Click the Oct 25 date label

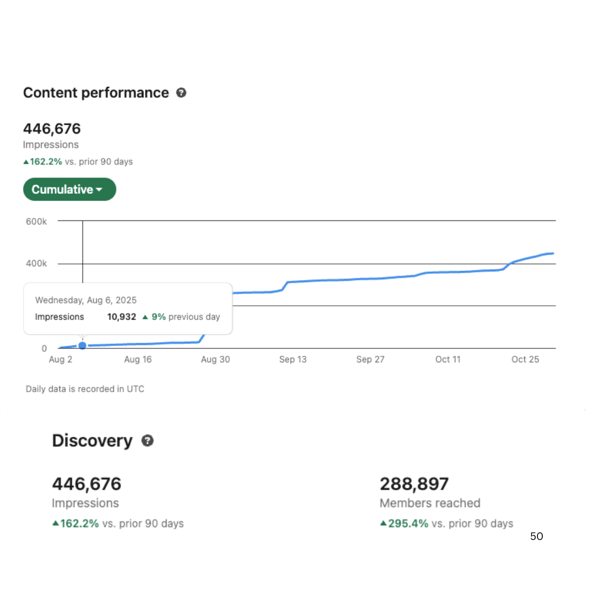coord(525,359)
